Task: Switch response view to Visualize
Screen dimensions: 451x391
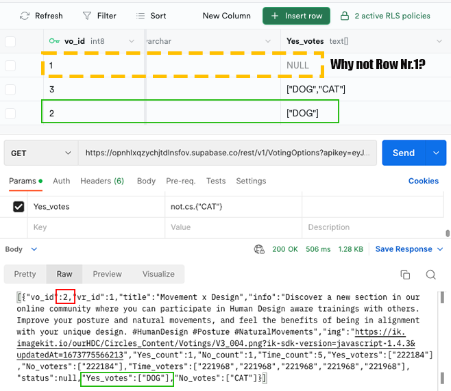Action: pyautogui.click(x=158, y=274)
